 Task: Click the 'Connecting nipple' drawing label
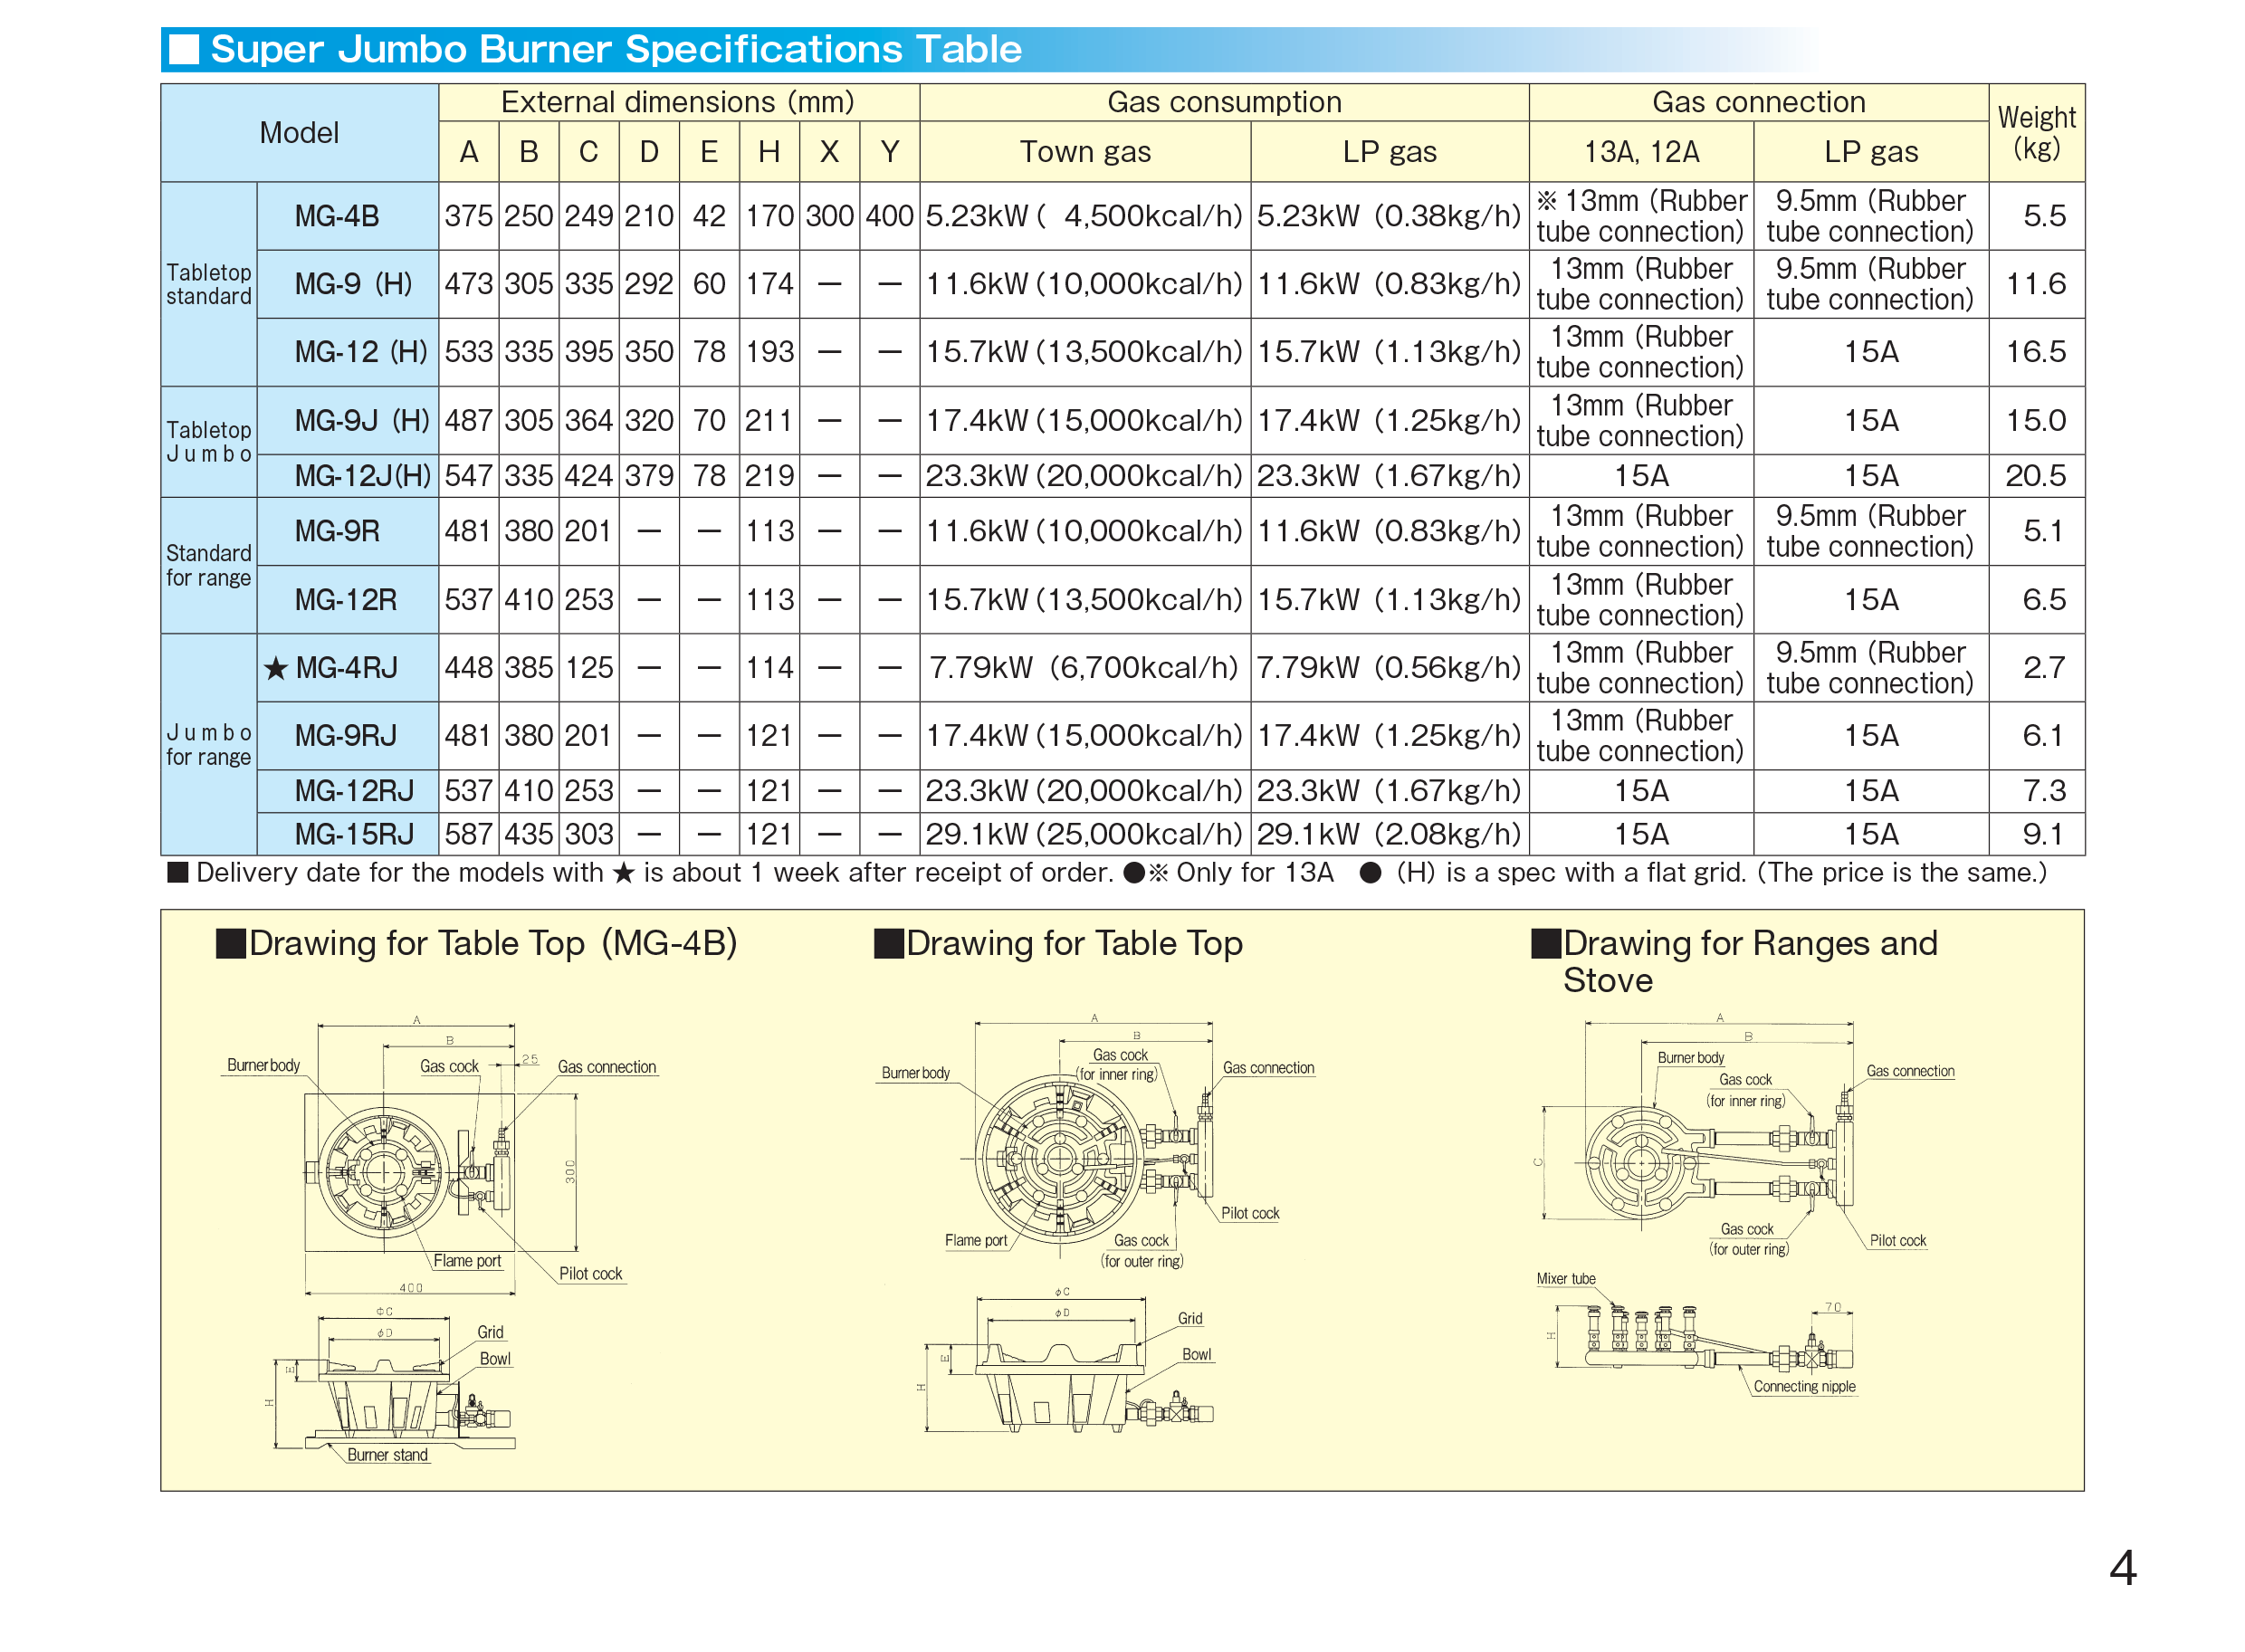(x=1804, y=1386)
